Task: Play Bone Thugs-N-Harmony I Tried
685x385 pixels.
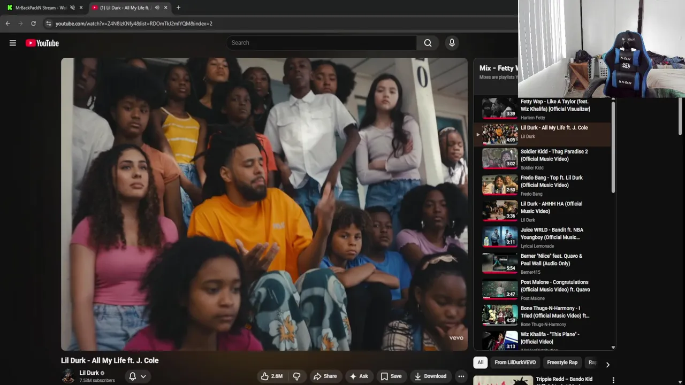Action: click(x=543, y=316)
